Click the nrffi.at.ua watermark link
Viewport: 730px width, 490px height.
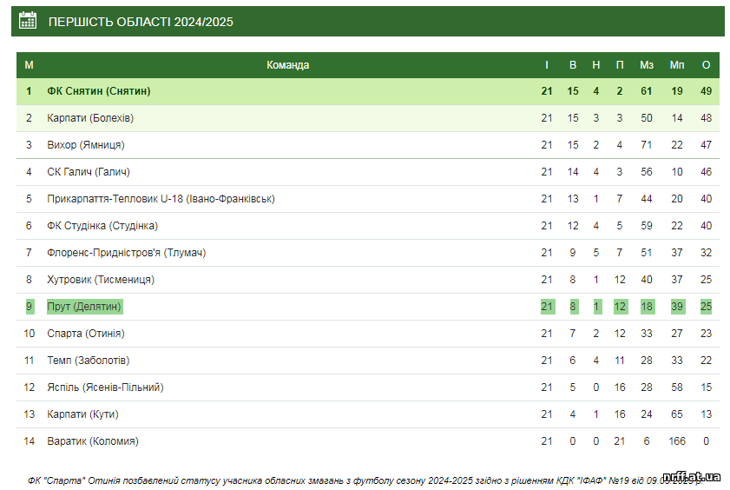691,476
